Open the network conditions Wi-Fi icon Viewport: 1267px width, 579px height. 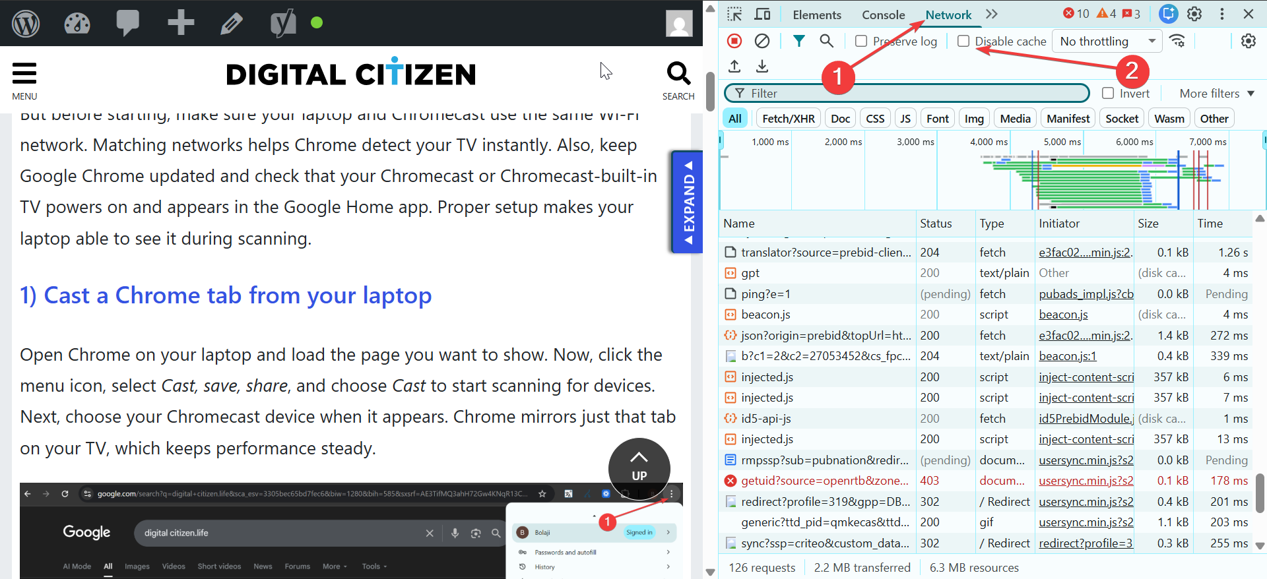1177,41
